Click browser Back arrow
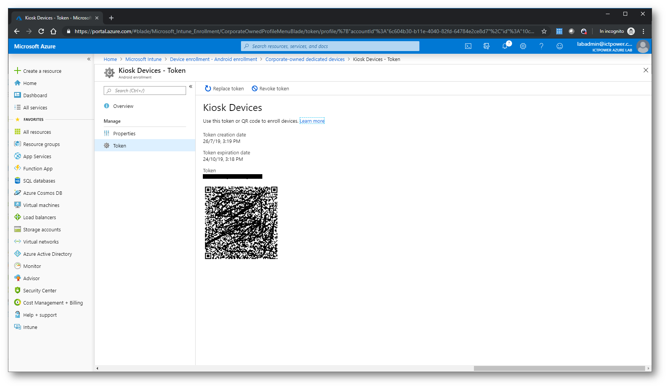The width and height of the screenshot is (668, 388). [x=16, y=31]
